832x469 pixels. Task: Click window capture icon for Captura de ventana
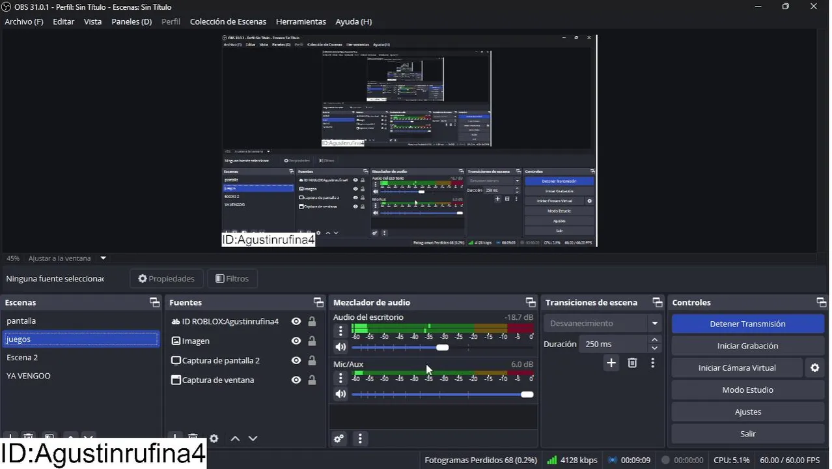tap(176, 380)
